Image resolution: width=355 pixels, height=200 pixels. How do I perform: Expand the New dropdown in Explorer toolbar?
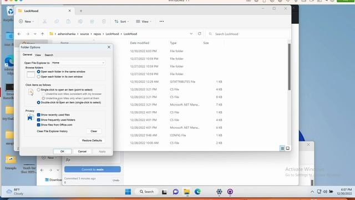pos(27,21)
